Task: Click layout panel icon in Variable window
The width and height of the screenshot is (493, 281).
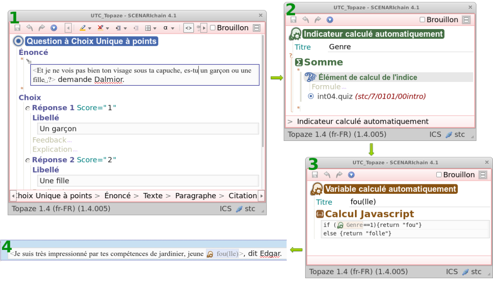Action: [x=483, y=175]
